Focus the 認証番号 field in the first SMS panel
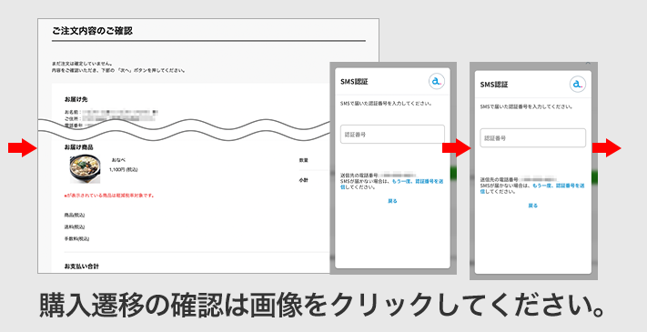Viewport: 647px width, 332px height. coord(392,134)
